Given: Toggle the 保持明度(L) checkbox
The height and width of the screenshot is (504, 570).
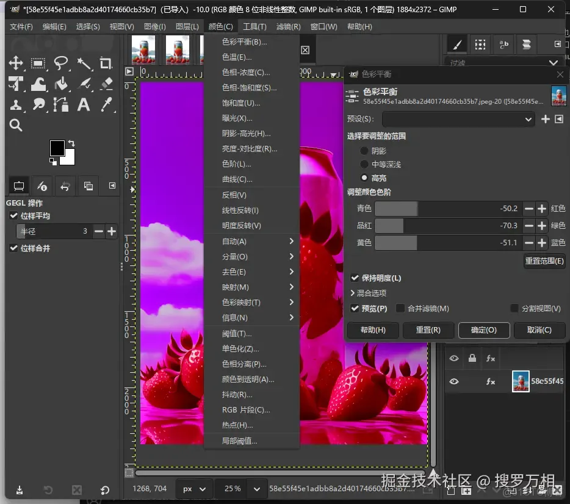Looking at the screenshot, I should pyautogui.click(x=355, y=278).
